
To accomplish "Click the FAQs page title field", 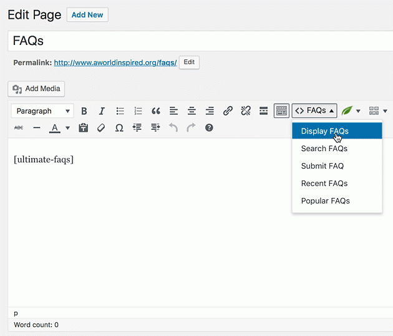I will pos(200,41).
